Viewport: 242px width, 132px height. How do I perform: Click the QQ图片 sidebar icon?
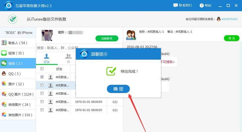pos(4,94)
